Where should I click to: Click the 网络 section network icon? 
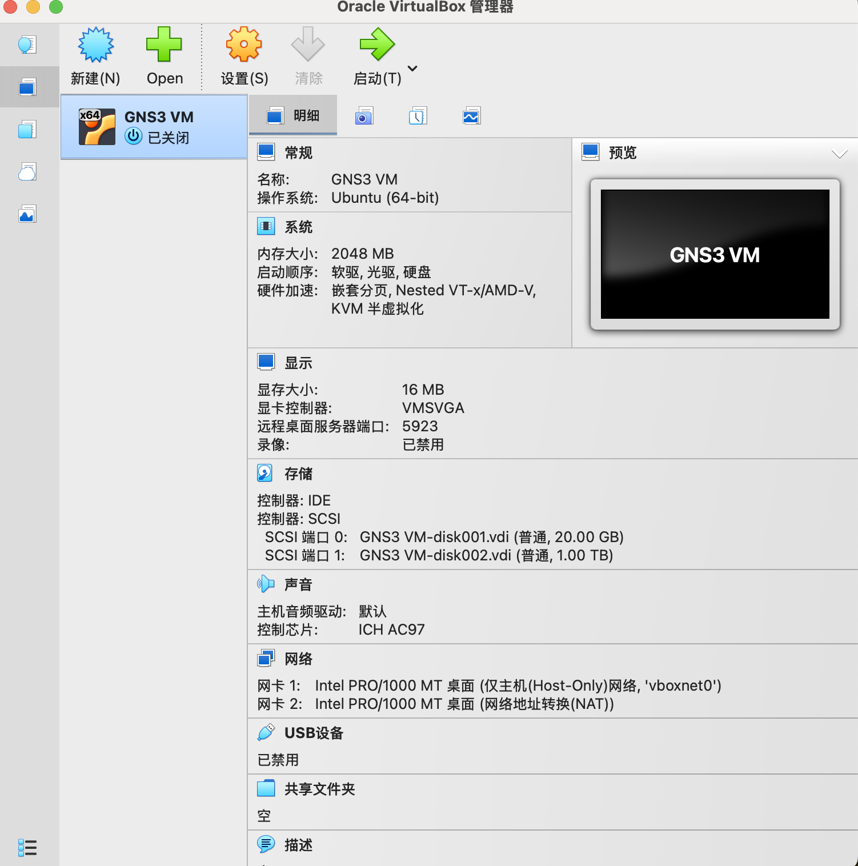(266, 658)
